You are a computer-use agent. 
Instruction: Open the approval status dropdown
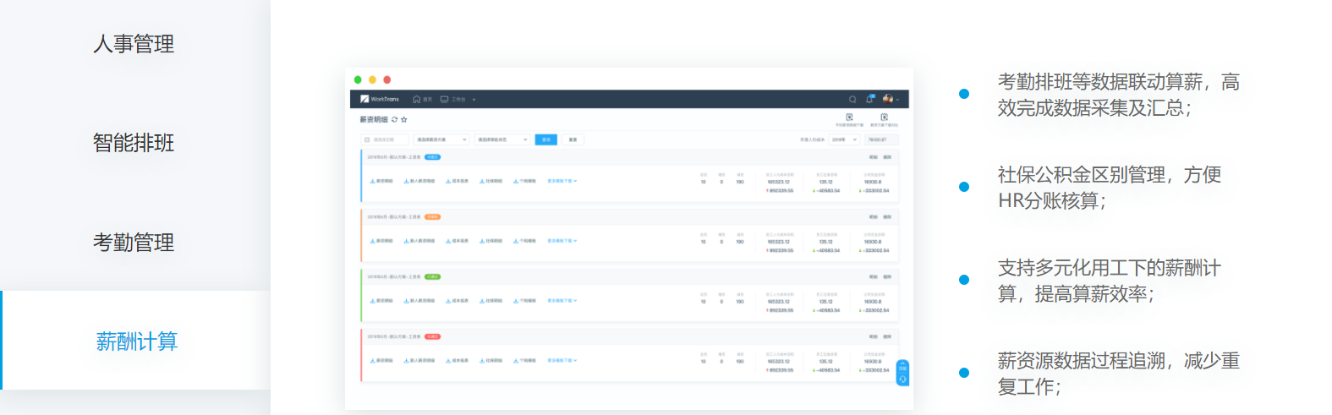coord(502,139)
